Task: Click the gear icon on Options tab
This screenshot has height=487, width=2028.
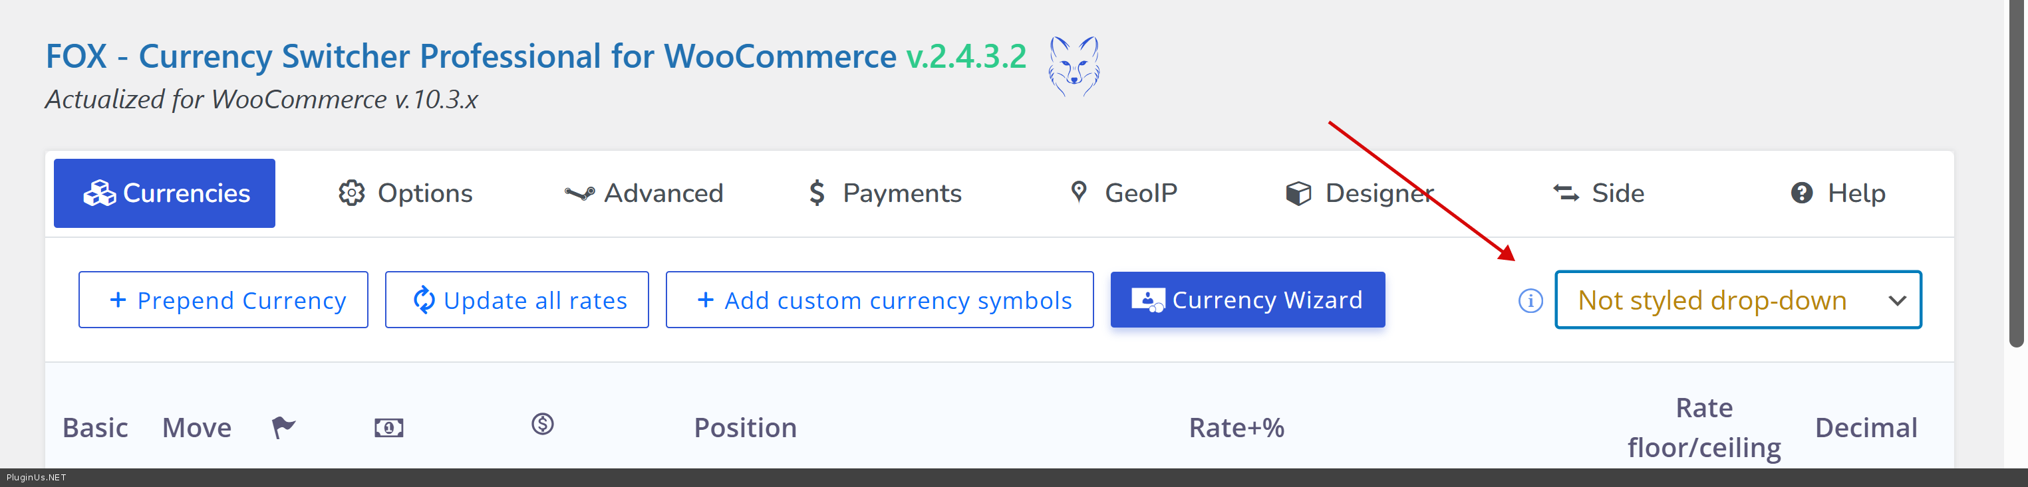Action: tap(351, 193)
